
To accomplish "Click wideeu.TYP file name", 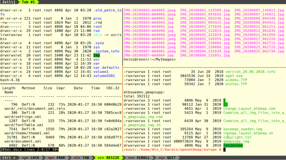I will pos(236,80).
